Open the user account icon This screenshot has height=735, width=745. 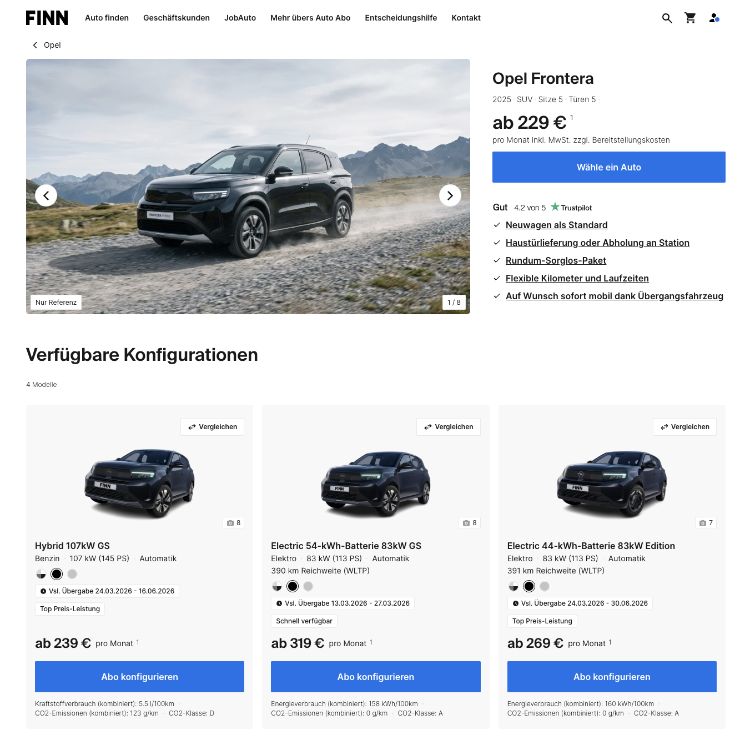(714, 18)
